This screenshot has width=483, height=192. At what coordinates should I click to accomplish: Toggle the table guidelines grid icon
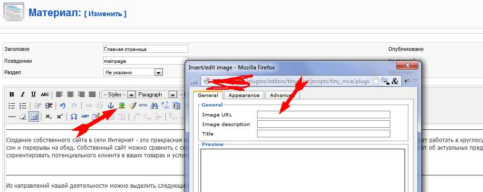[x=34, y=116]
